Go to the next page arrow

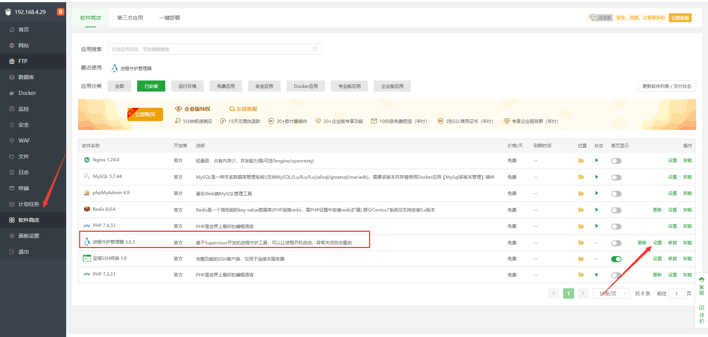583,293
